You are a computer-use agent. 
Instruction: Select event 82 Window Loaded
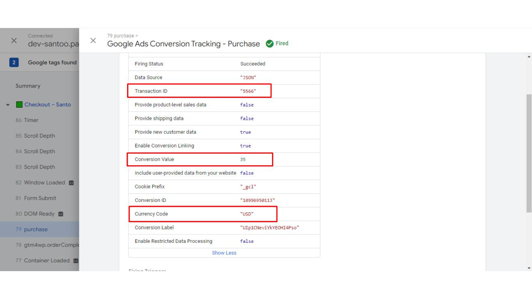(41, 183)
